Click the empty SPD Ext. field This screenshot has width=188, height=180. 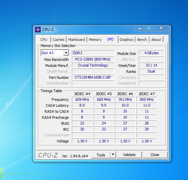(x=151, y=59)
